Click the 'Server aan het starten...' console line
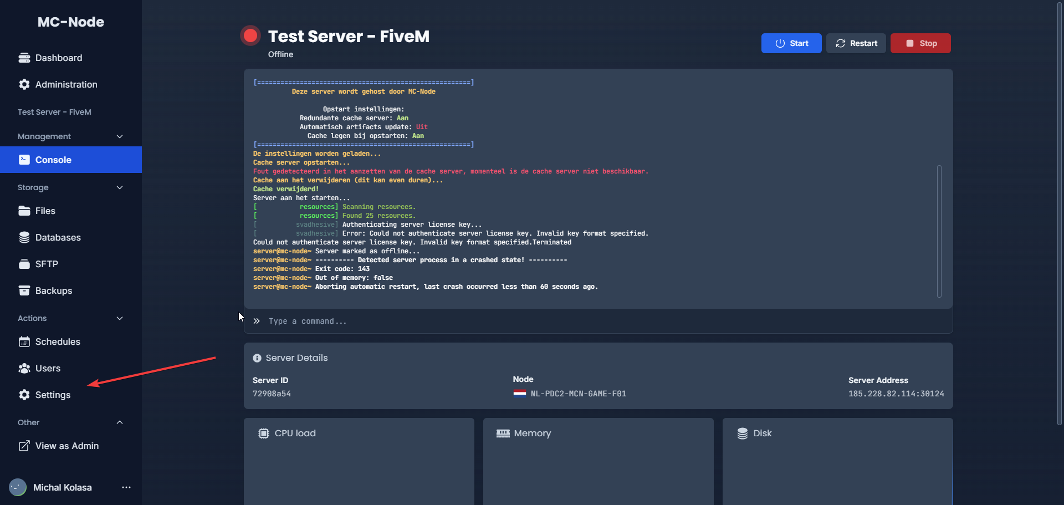 tap(301, 198)
